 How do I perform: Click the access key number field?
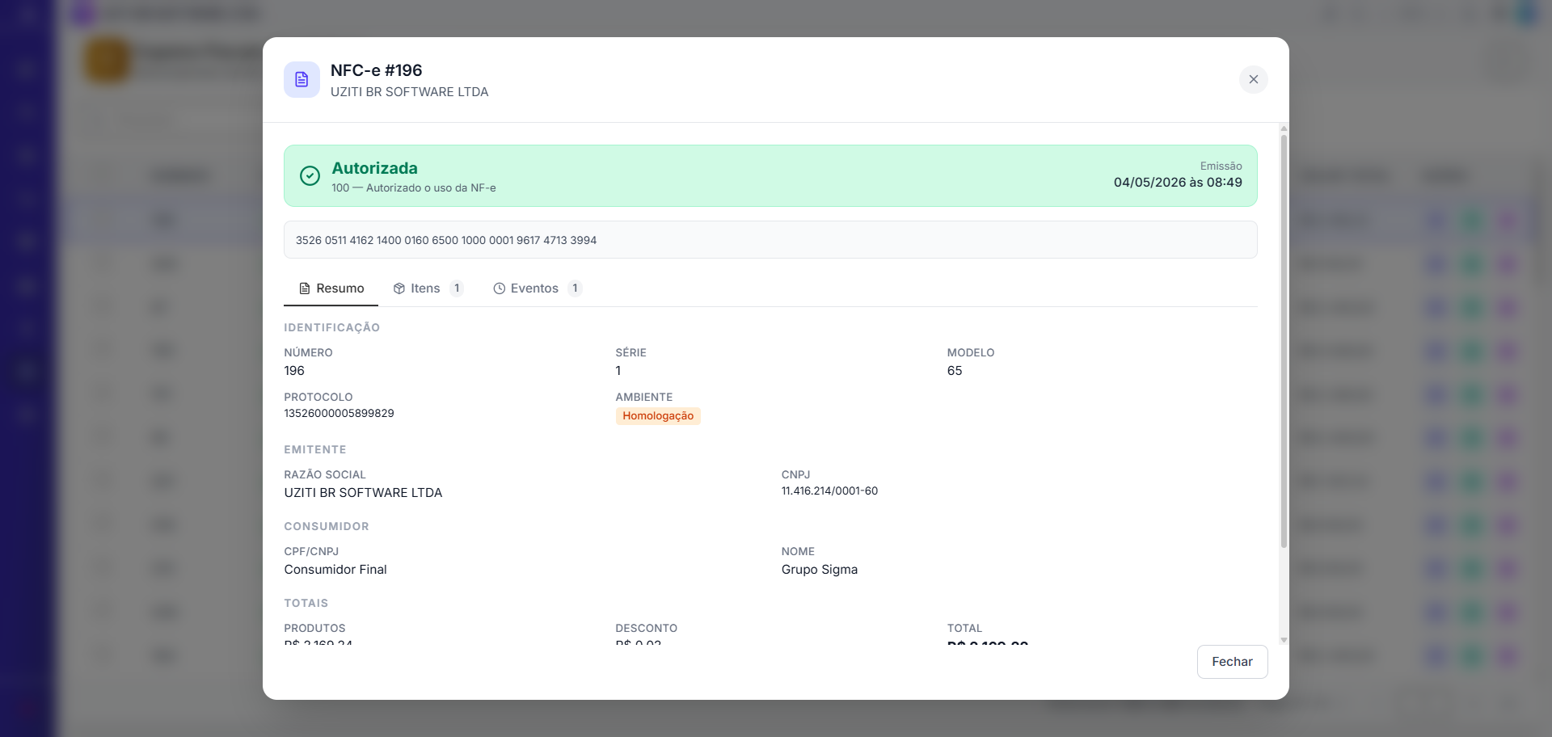pyautogui.click(x=770, y=240)
